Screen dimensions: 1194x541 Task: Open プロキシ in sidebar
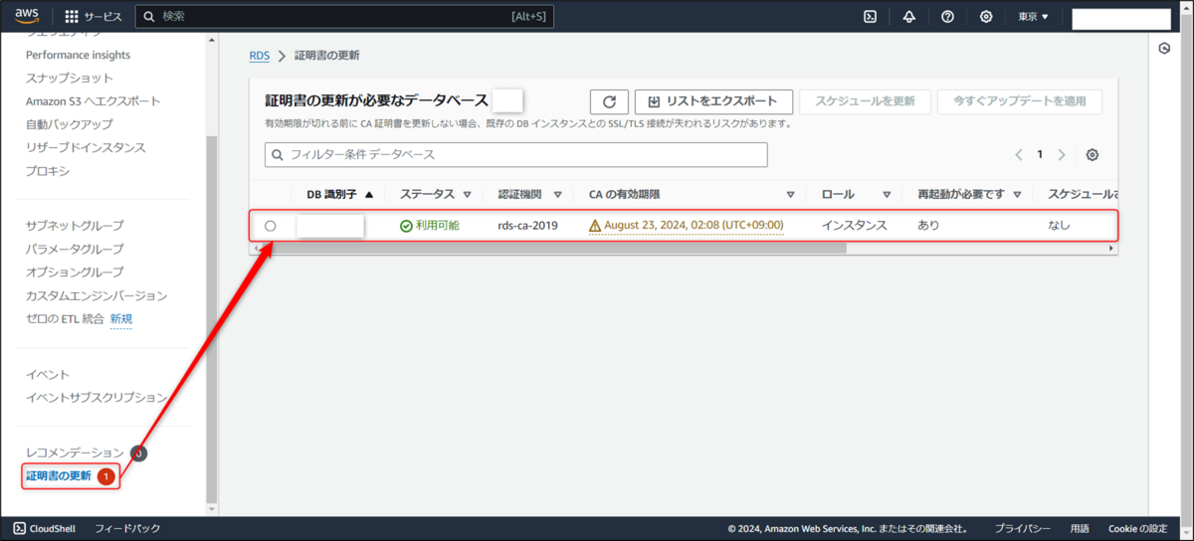pos(48,171)
